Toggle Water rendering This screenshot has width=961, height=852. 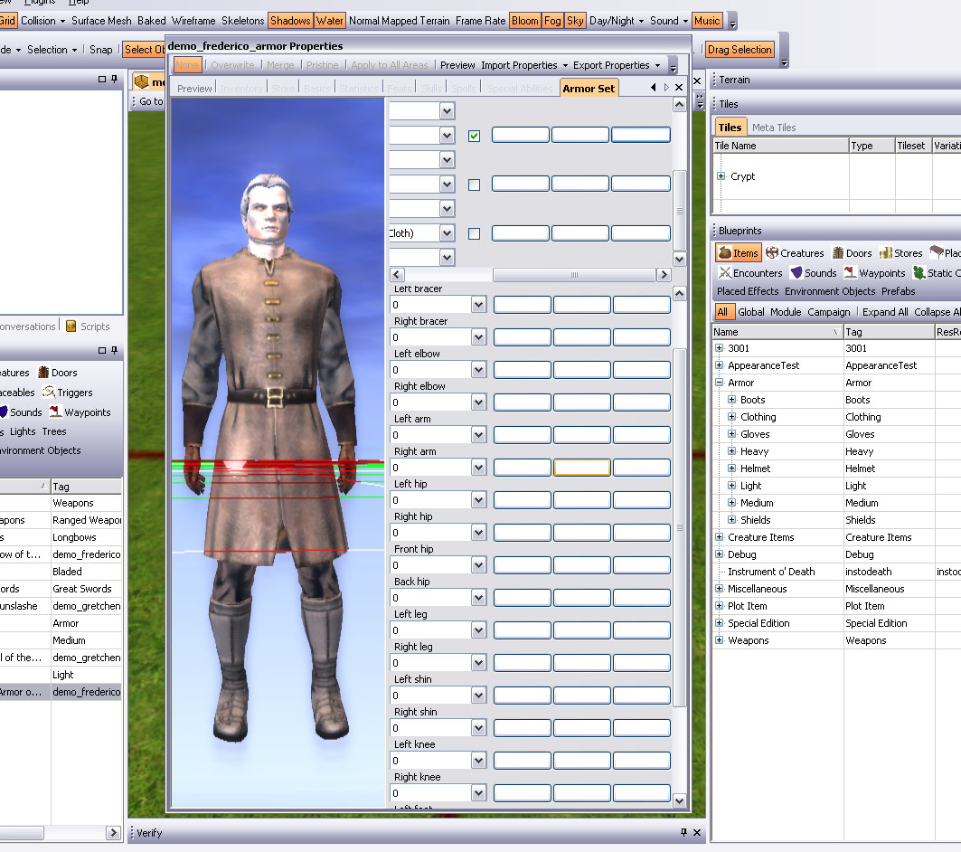click(330, 21)
